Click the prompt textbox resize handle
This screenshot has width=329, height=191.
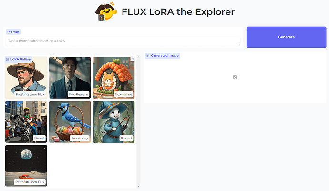[239, 44]
